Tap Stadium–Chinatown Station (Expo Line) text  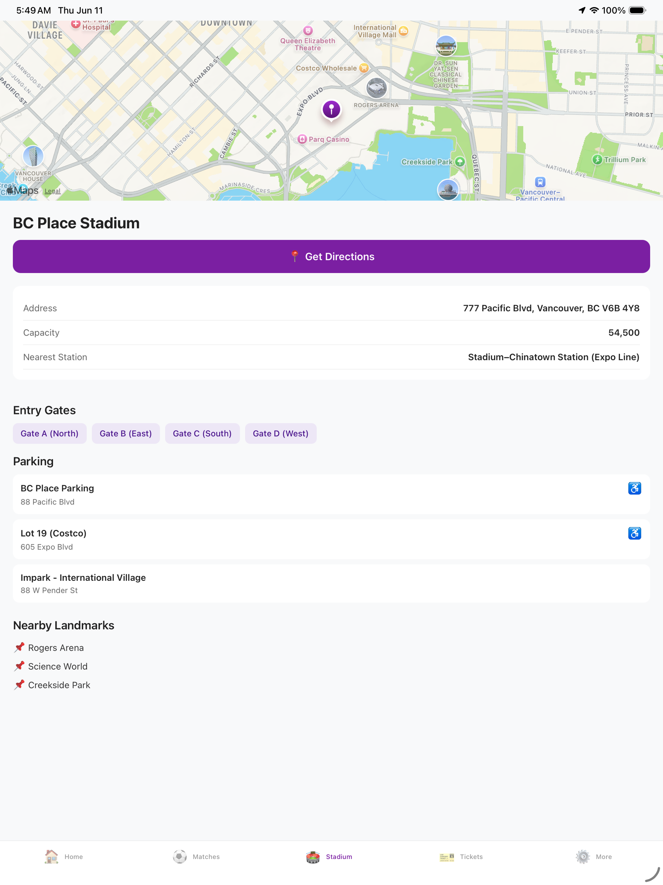pos(554,357)
